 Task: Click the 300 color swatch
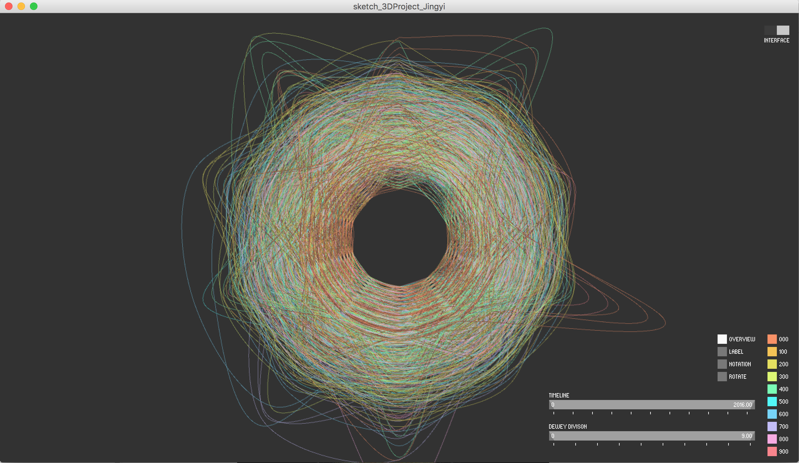click(x=772, y=377)
